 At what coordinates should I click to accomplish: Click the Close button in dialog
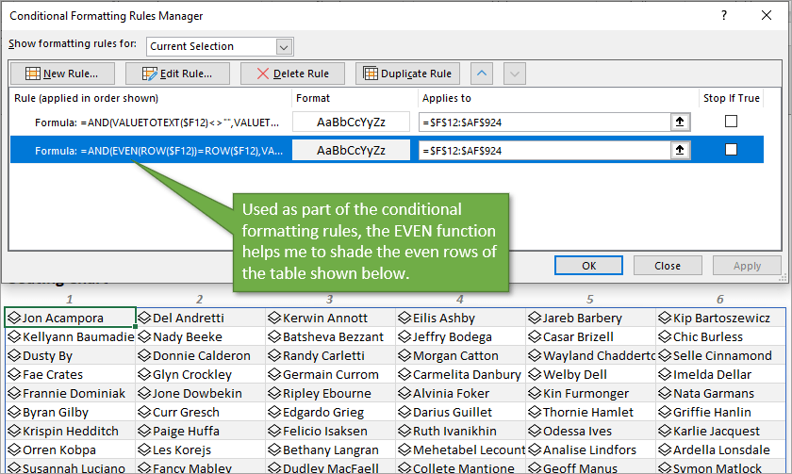coord(667,266)
